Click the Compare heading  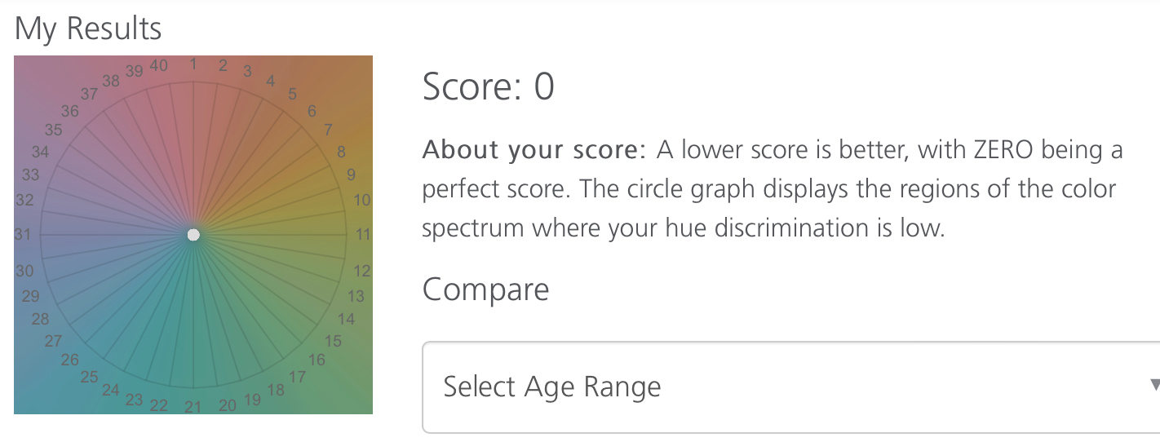coord(485,289)
